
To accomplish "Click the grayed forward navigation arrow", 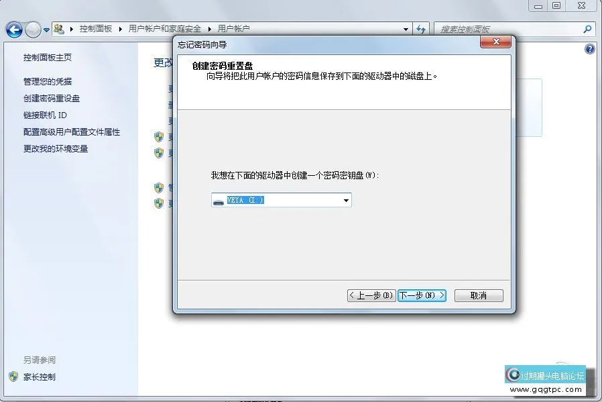I will click(32, 29).
